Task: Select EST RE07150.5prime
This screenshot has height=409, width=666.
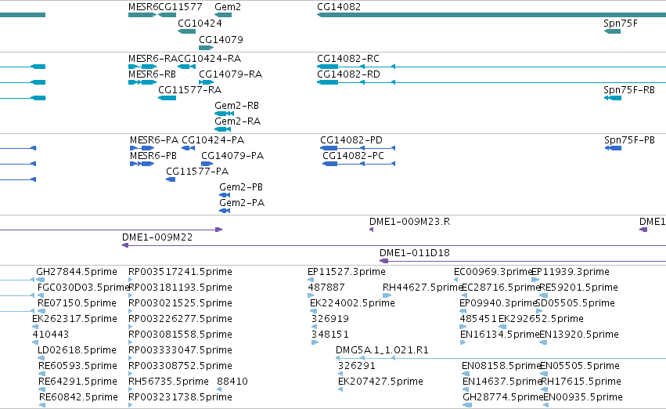Action: click(x=77, y=303)
